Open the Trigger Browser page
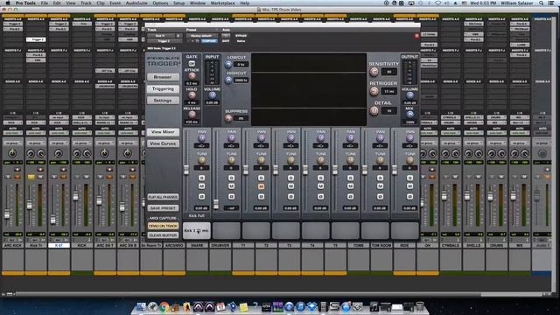This screenshot has height=315, width=560. [x=163, y=77]
